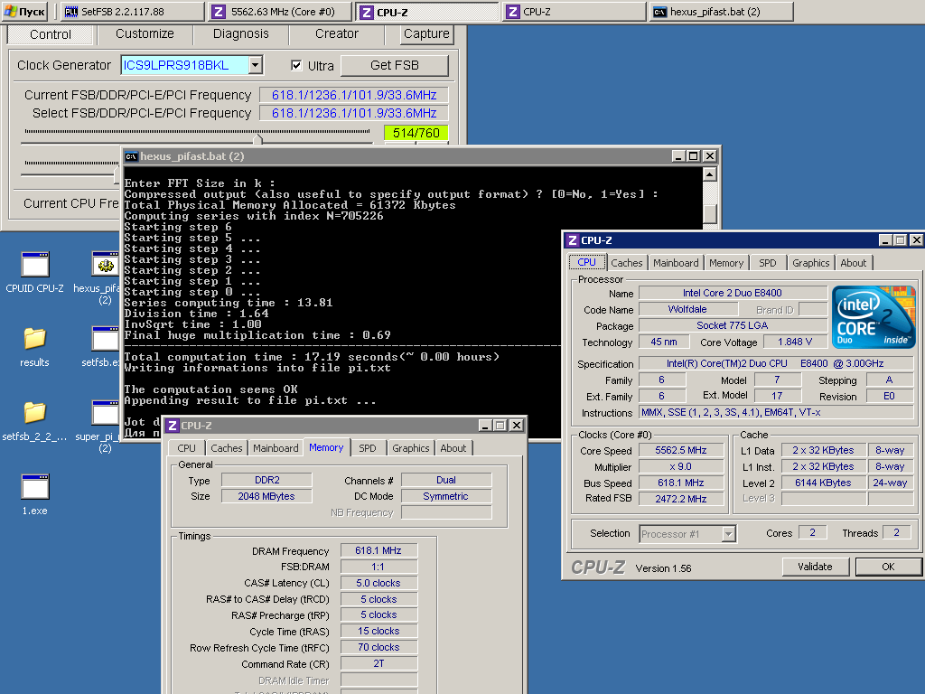Click the DRAM Frequency value 618.1 MHz
This screenshot has height=694, width=925.
tap(378, 550)
